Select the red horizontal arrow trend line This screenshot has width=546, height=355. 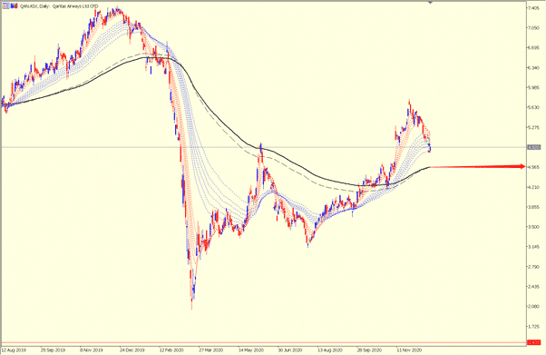[x=477, y=167]
